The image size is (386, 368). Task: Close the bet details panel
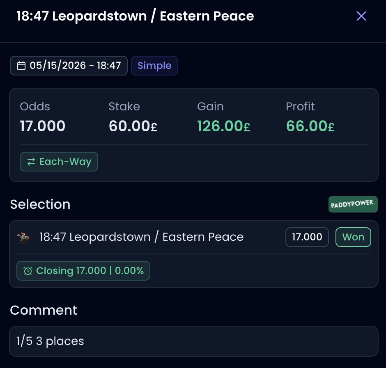point(361,16)
